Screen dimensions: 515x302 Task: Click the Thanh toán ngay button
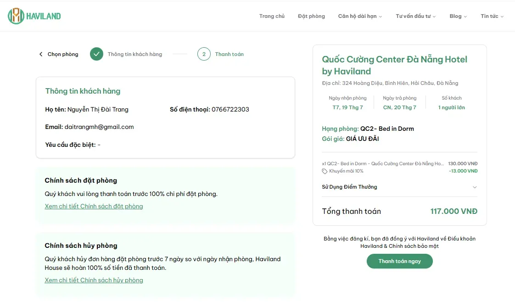[x=400, y=261]
